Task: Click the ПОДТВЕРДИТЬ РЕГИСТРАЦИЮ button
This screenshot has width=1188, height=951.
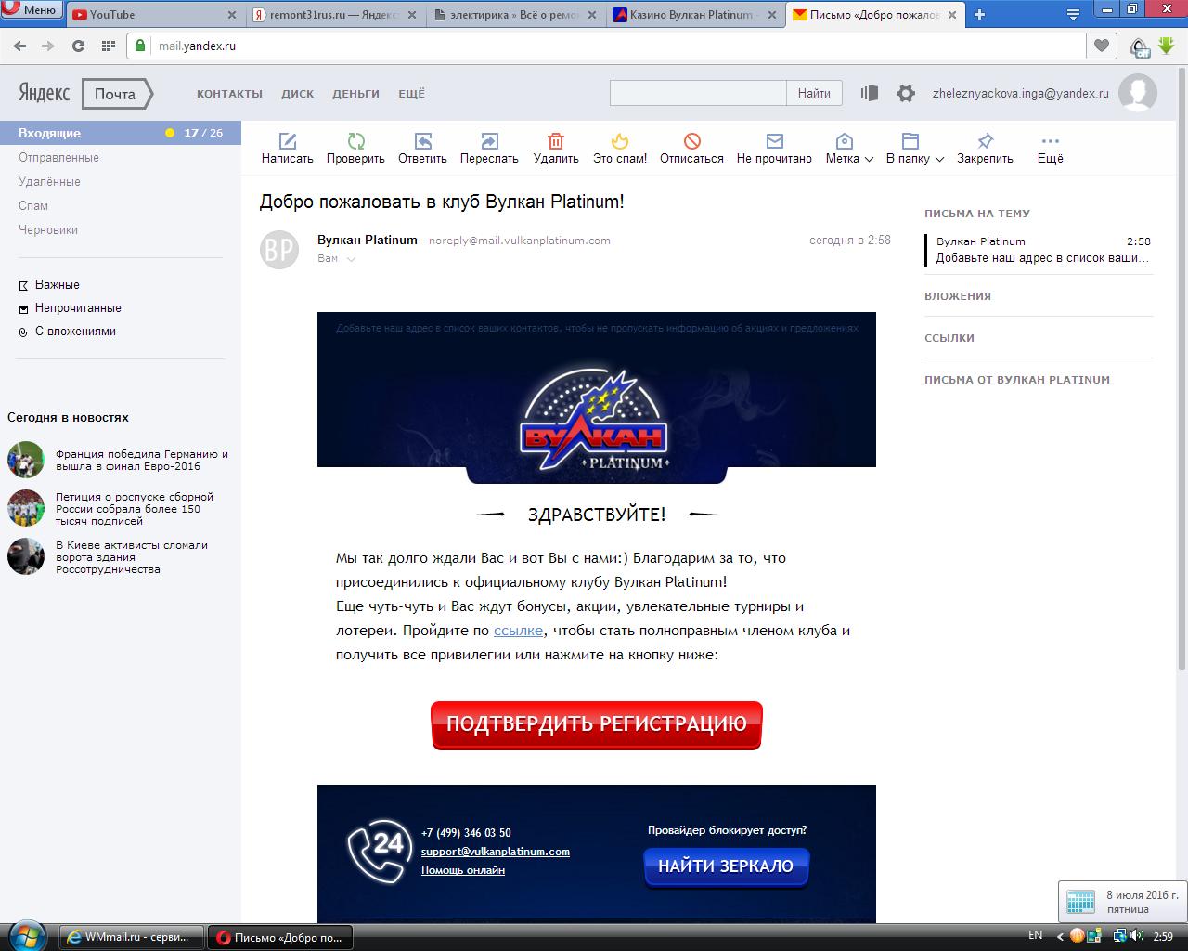Action: (596, 724)
